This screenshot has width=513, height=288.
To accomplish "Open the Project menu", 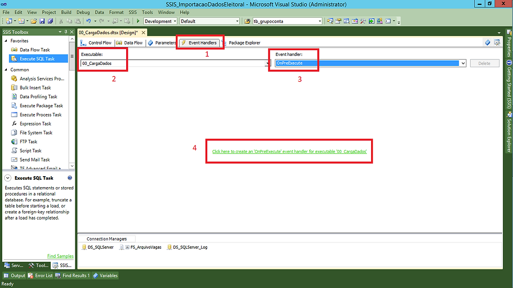I will coord(49,13).
